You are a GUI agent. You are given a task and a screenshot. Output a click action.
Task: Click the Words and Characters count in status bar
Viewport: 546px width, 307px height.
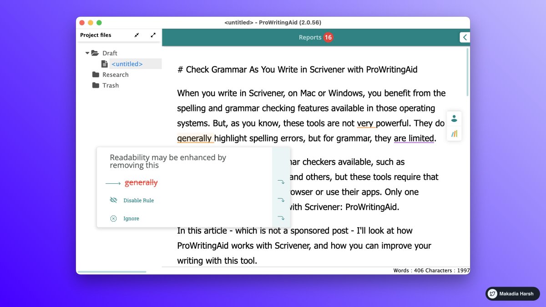(x=431, y=271)
